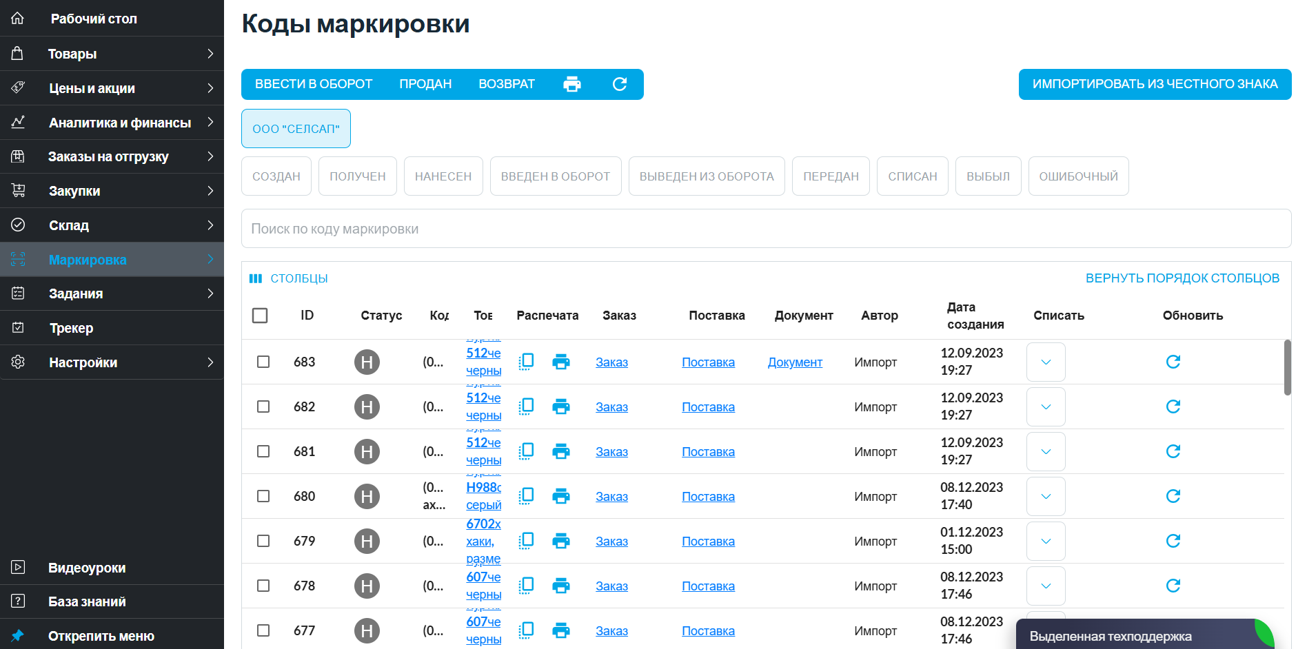Click the ПРОДАН button

point(425,84)
